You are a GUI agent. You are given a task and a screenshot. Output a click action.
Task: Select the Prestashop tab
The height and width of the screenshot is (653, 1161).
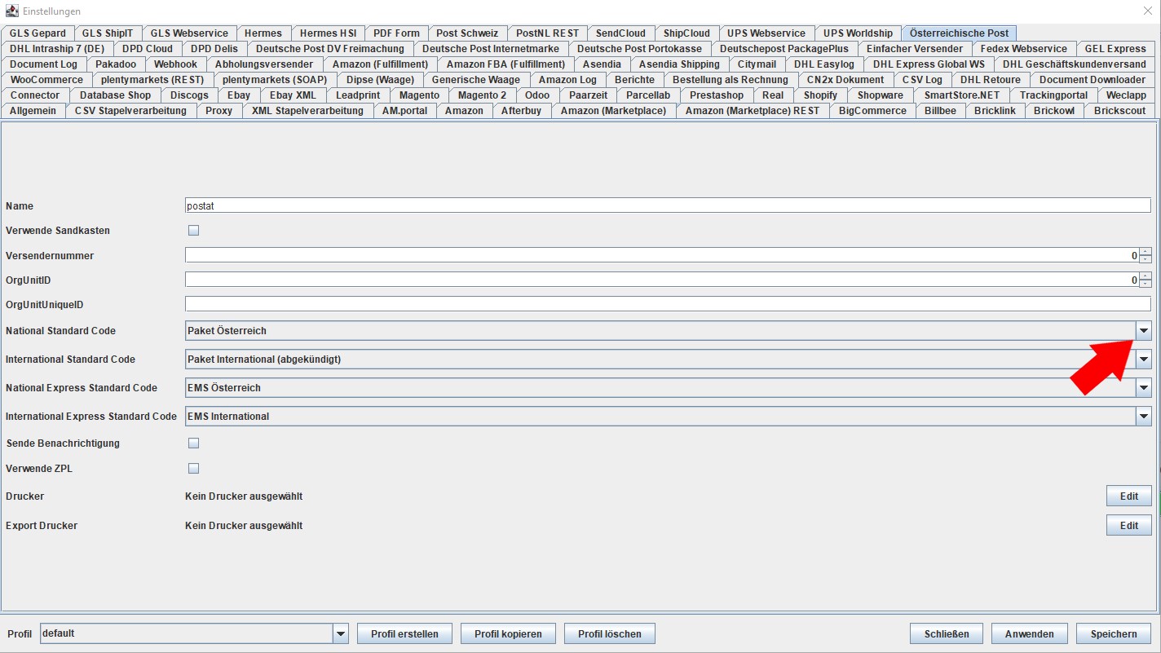pyautogui.click(x=717, y=95)
